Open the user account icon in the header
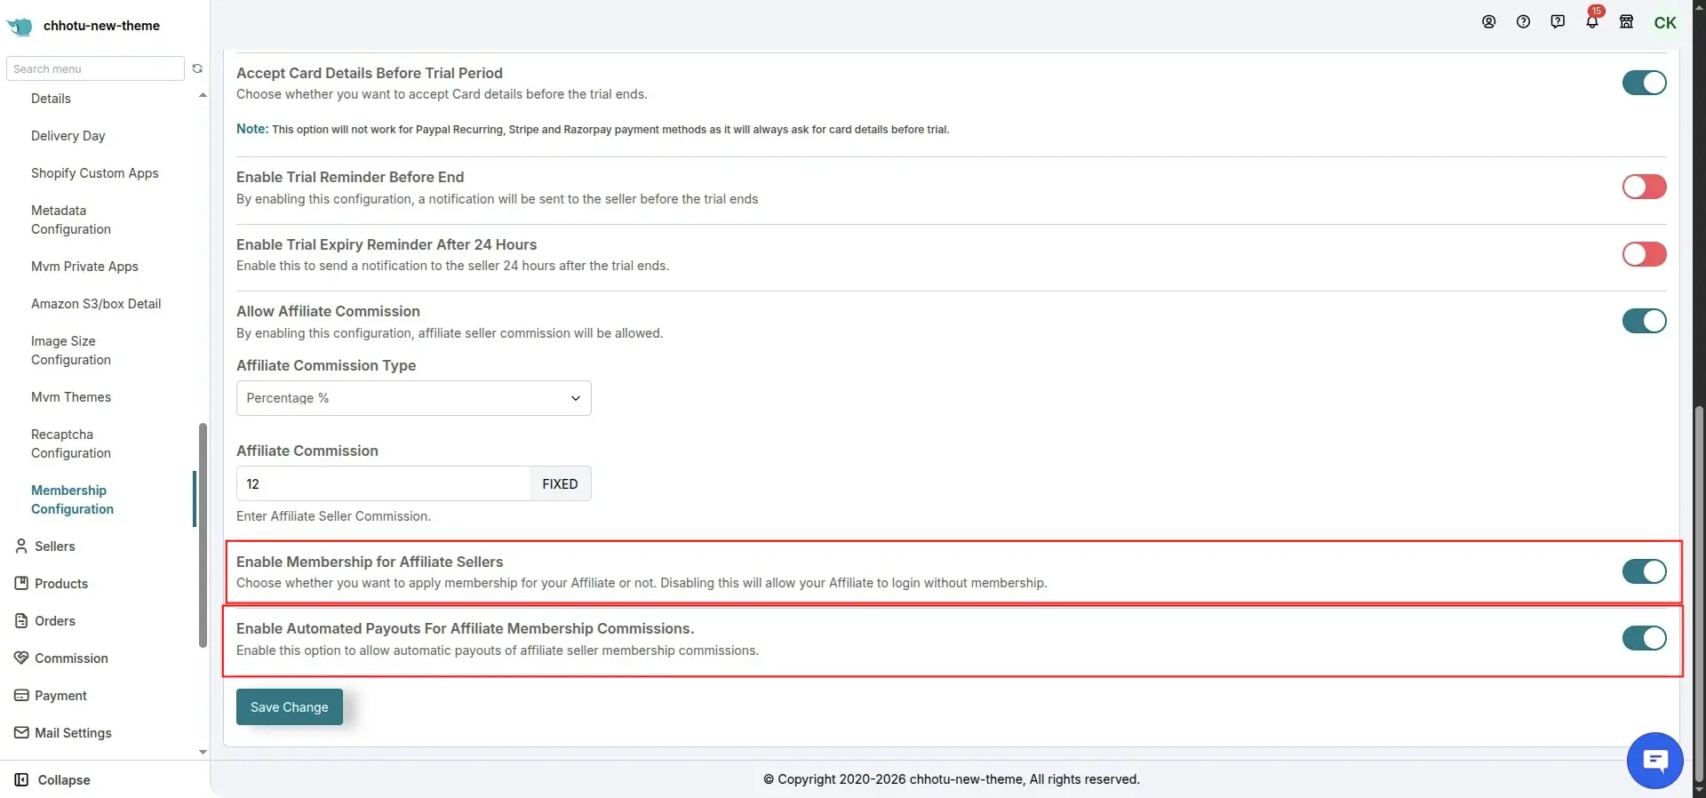Viewport: 1706px width, 798px height. pyautogui.click(x=1489, y=22)
